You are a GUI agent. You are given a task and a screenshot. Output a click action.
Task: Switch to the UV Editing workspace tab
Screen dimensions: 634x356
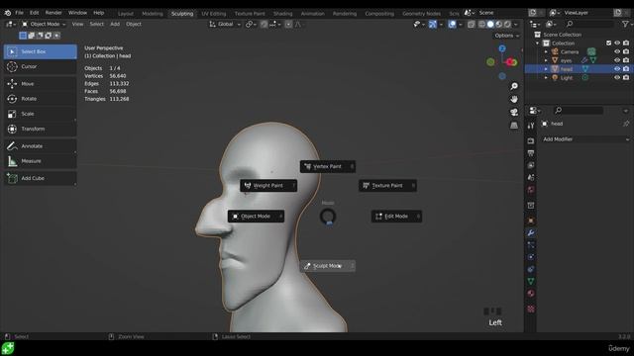click(214, 14)
